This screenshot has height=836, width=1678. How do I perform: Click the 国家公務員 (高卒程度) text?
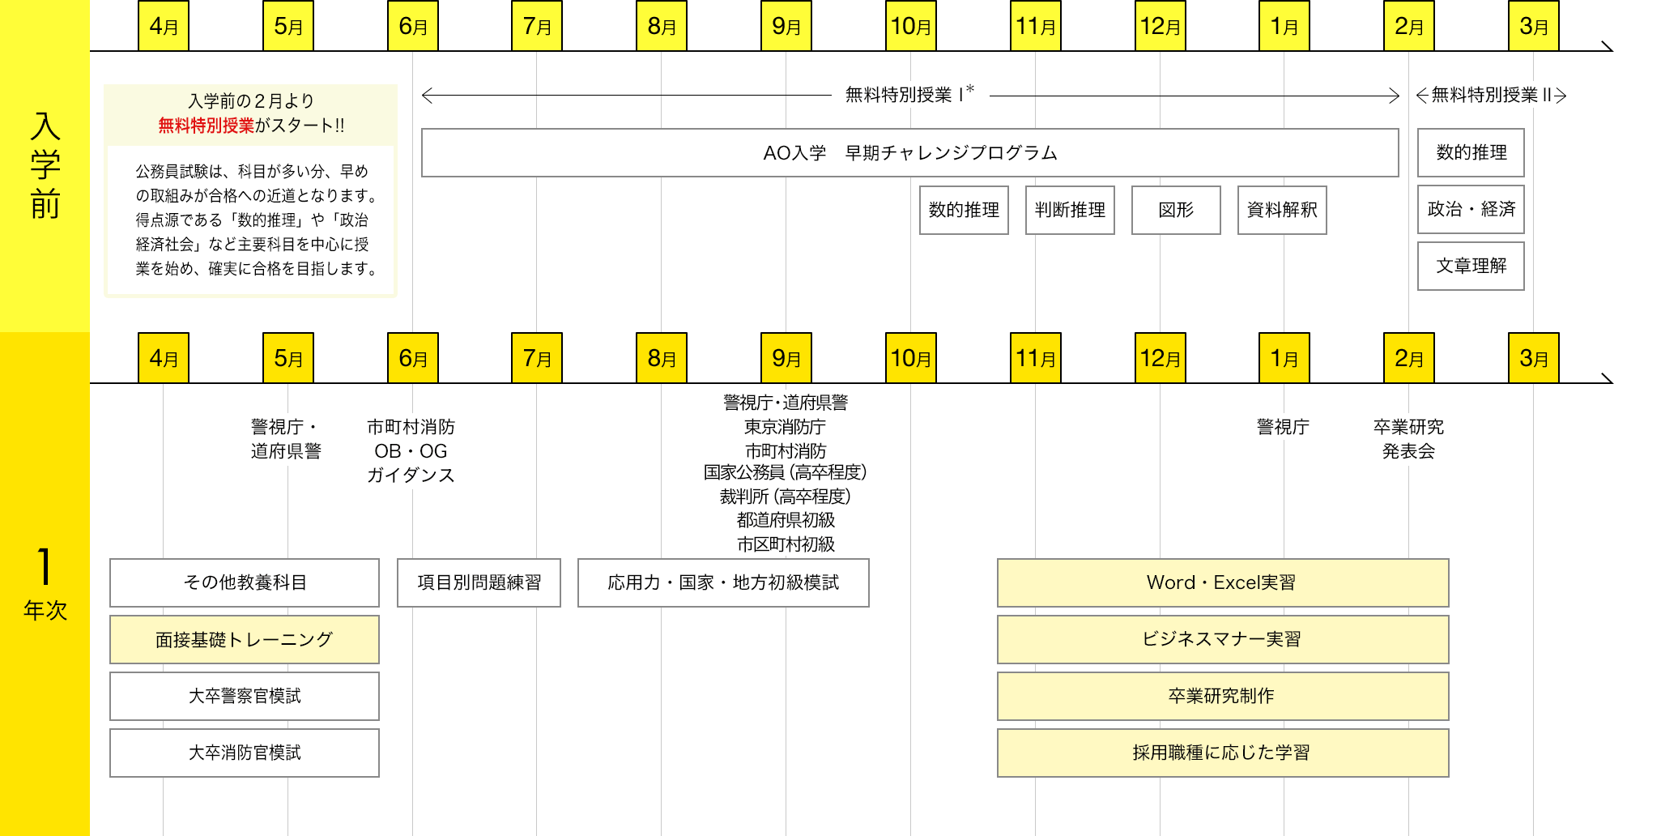pyautogui.click(x=785, y=472)
